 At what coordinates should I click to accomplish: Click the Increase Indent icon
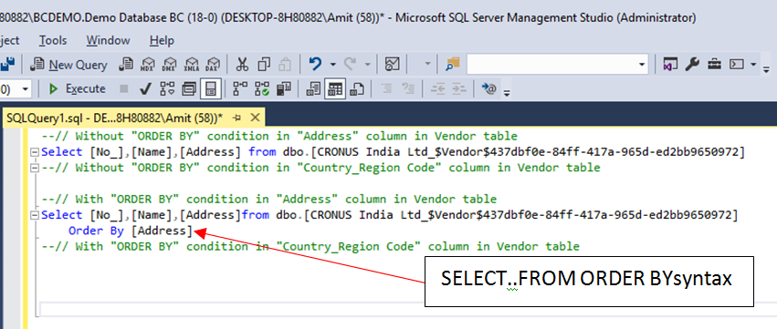coord(459,89)
